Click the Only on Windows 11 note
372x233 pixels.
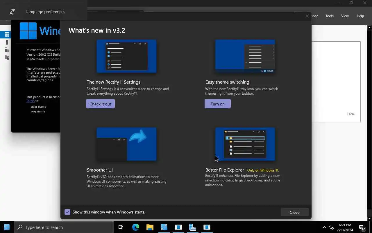click(263, 170)
